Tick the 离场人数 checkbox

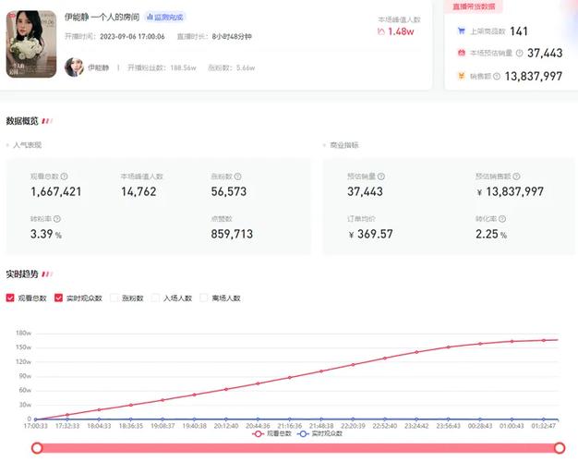pyautogui.click(x=205, y=298)
